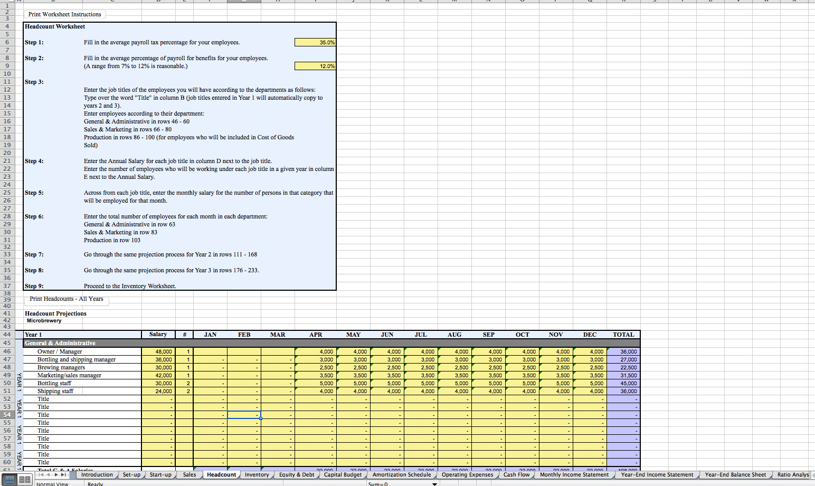Open the Ratio Analysis sheet tab
The height and width of the screenshot is (486, 815).
793,475
